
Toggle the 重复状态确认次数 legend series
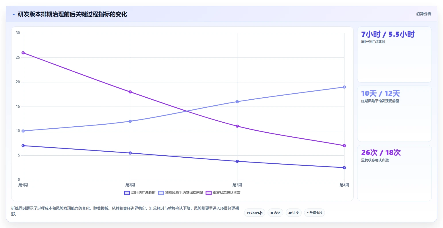point(223,193)
